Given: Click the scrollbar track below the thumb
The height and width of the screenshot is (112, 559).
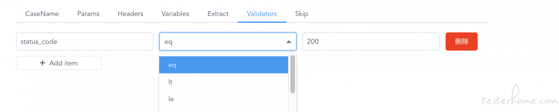Looking at the screenshot, I should 293,103.
